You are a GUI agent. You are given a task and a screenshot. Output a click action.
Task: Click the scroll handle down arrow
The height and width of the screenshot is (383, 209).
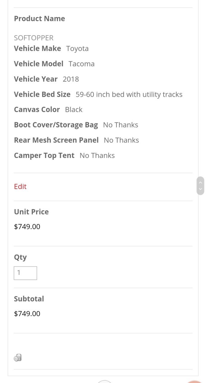[x=200, y=189]
